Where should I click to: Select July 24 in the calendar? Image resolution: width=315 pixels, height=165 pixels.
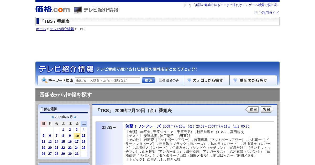[x=77, y=148]
